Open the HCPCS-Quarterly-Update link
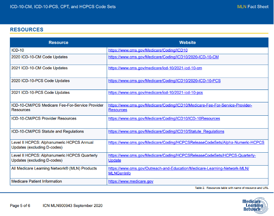This screenshot has width=274, height=216. [182, 155]
